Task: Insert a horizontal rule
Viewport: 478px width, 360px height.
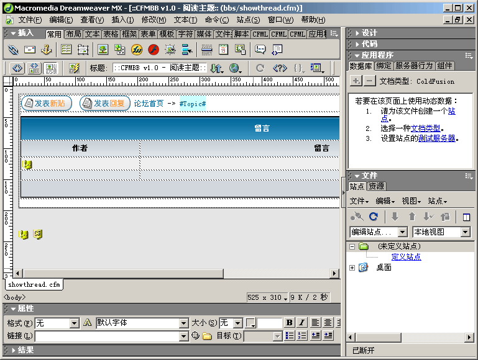Action: [x=207, y=49]
